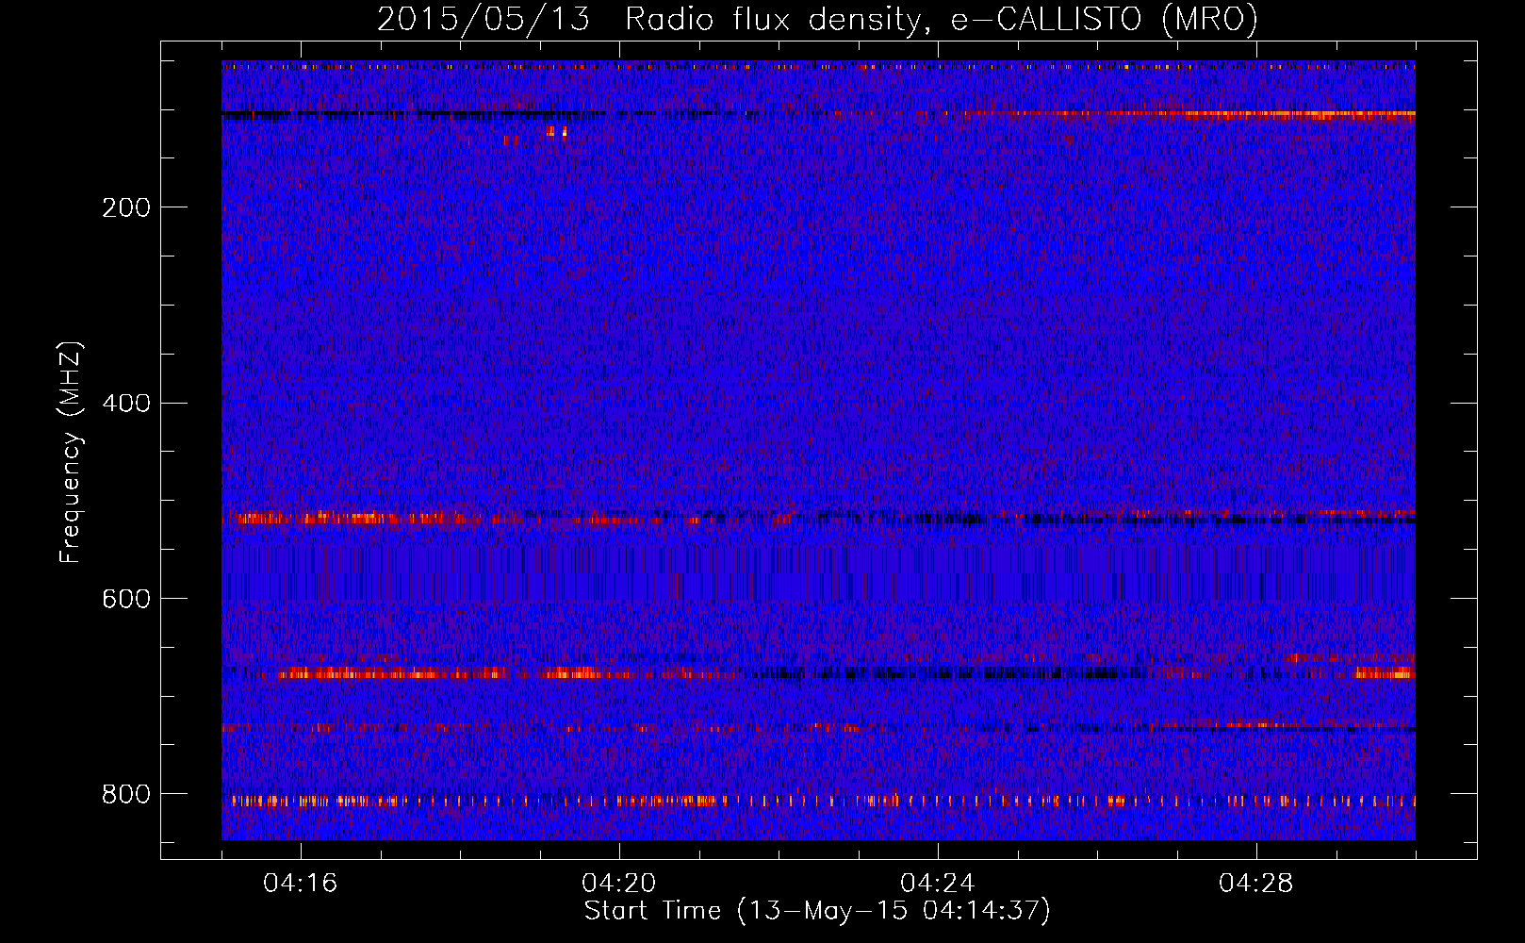Click the 200 frequency tick label
This screenshot has width=1525, height=943.
click(x=126, y=207)
